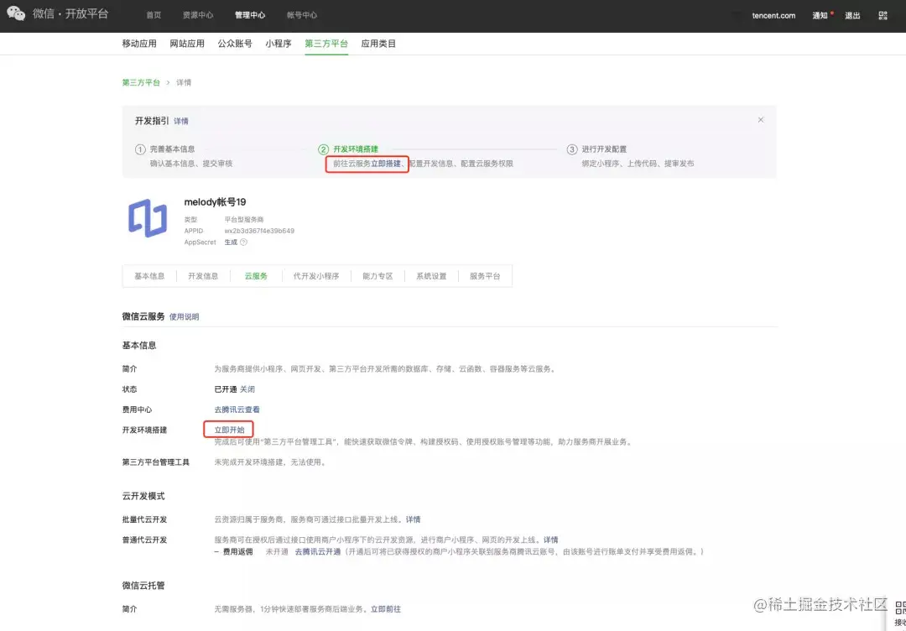The image size is (906, 631).
Task: Click 去腾讯云开通 for fee rebate
Action: coord(318,552)
